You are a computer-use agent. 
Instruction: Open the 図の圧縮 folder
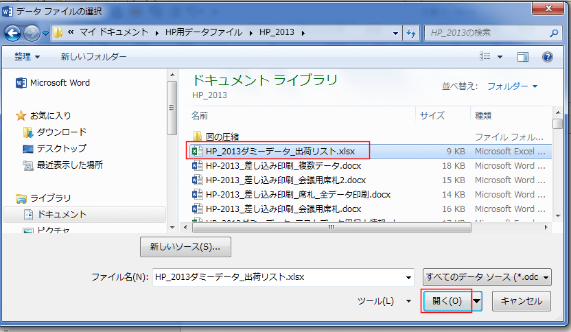point(222,137)
